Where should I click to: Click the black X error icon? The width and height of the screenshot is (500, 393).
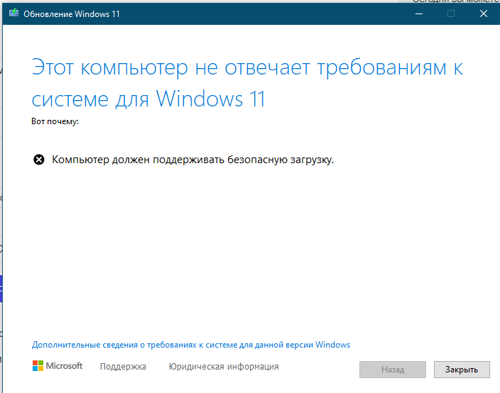tap(39, 159)
